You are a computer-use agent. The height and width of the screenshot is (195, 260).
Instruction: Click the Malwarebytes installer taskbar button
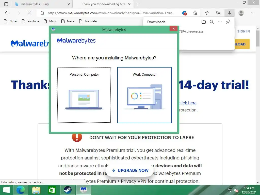84,190
